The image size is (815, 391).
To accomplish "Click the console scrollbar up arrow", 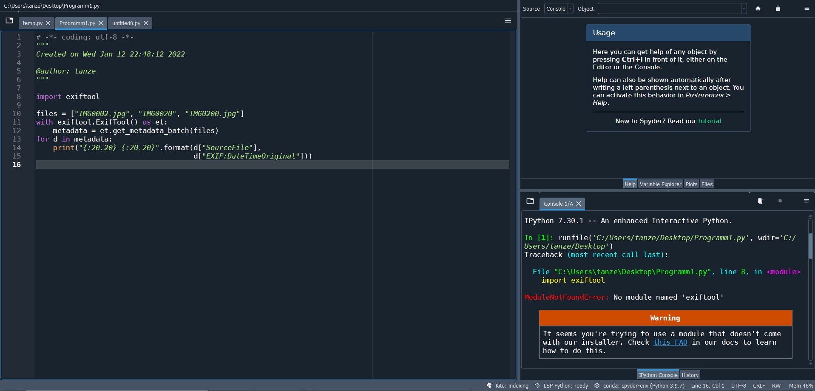I will coord(810,216).
